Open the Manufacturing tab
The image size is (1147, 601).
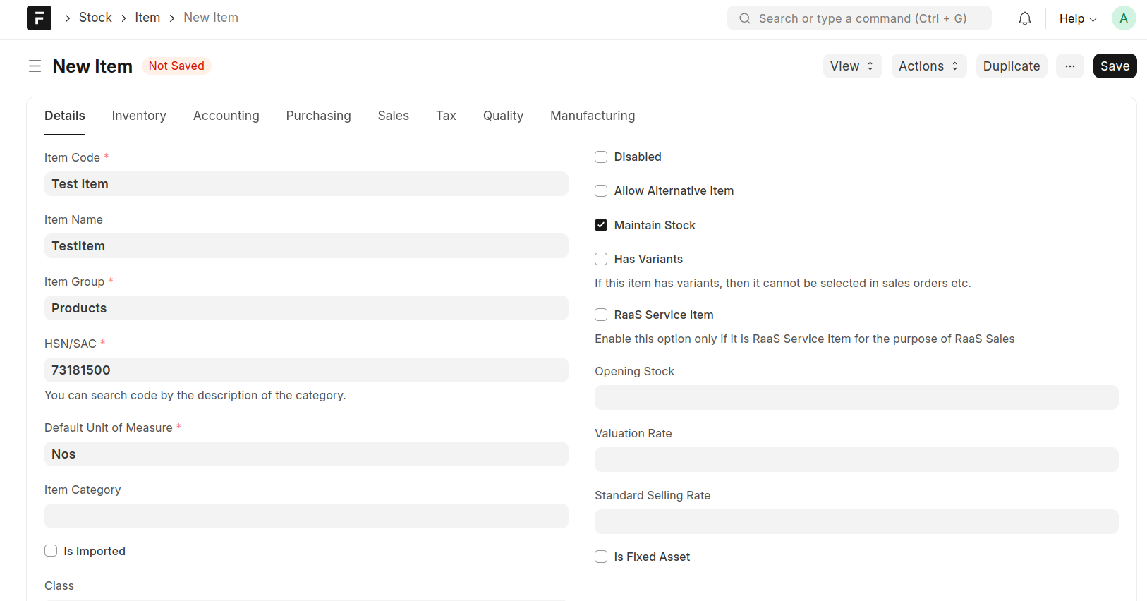[592, 116]
